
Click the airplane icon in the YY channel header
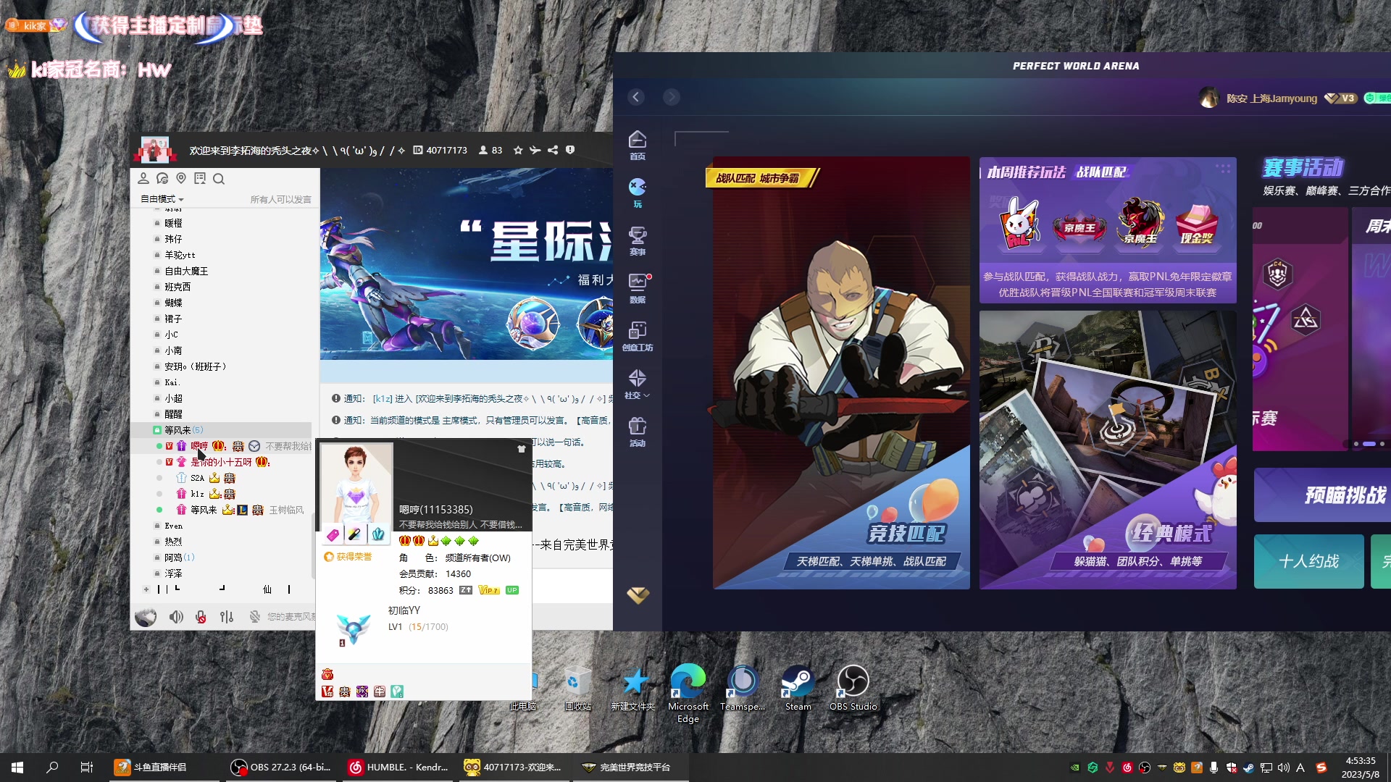(535, 150)
